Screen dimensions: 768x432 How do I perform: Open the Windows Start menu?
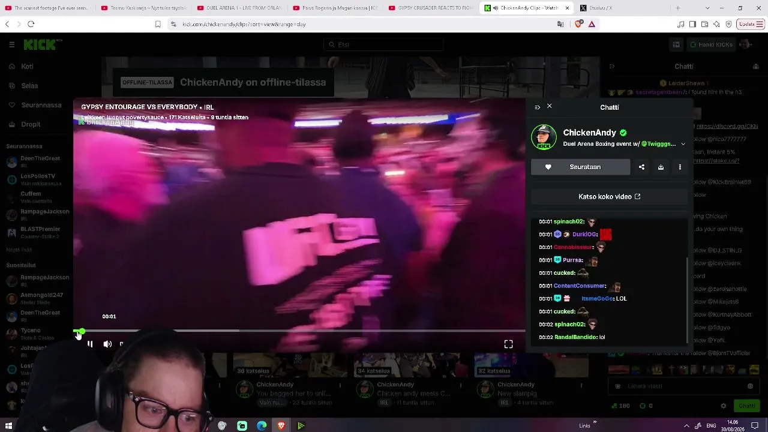click(8, 425)
